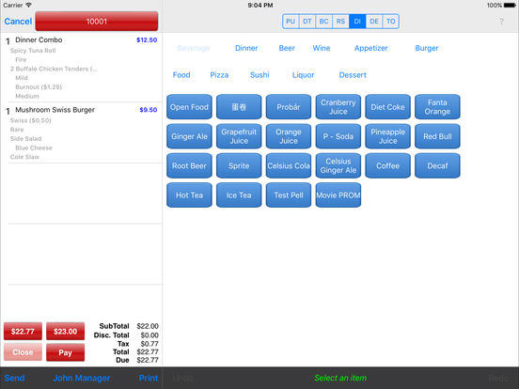
Task: Select the DI order type segment
Action: [x=357, y=22]
